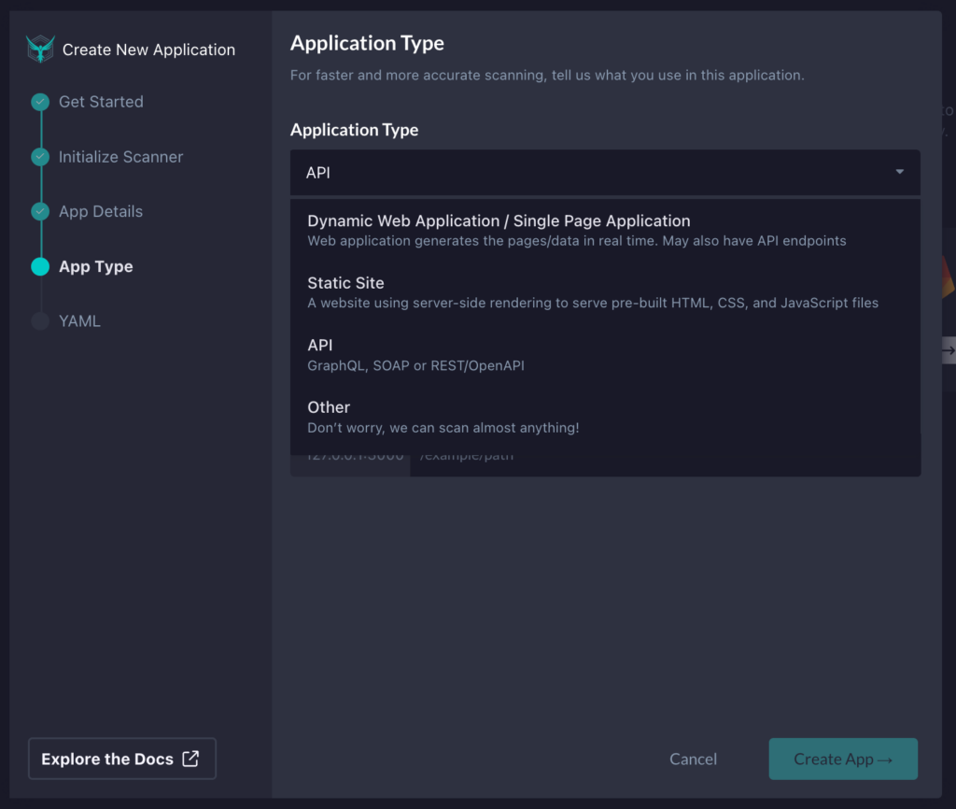Click the Cancel button
Screen dimensions: 956x809
click(x=693, y=759)
